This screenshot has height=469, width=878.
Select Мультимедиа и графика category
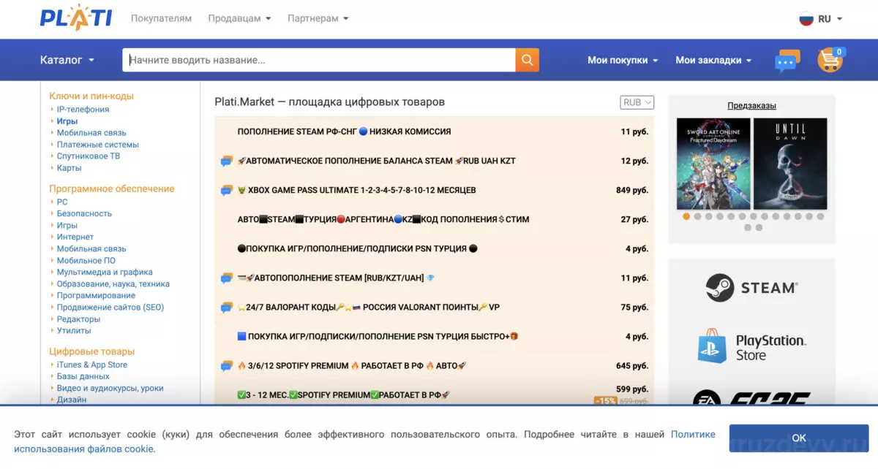tap(105, 272)
